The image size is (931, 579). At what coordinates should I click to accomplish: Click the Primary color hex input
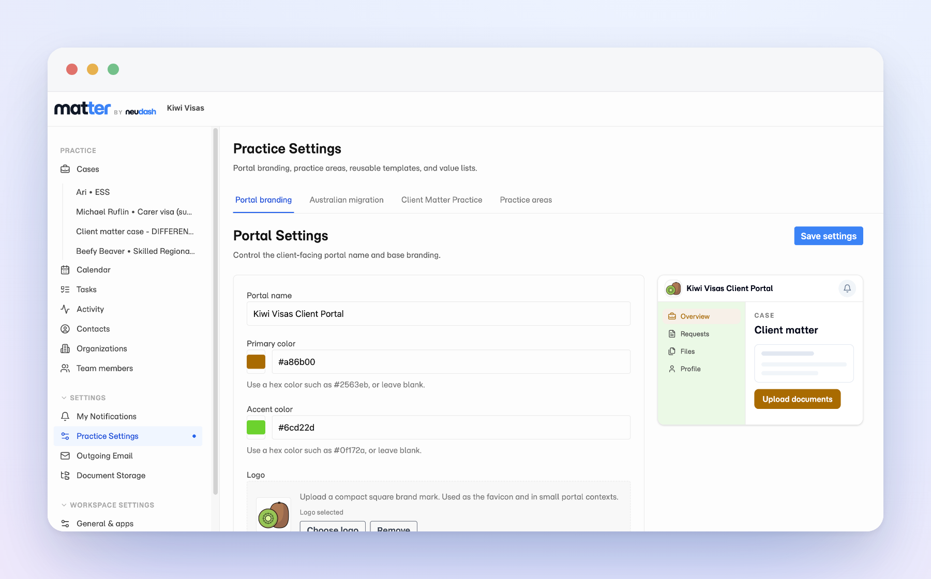pos(451,362)
